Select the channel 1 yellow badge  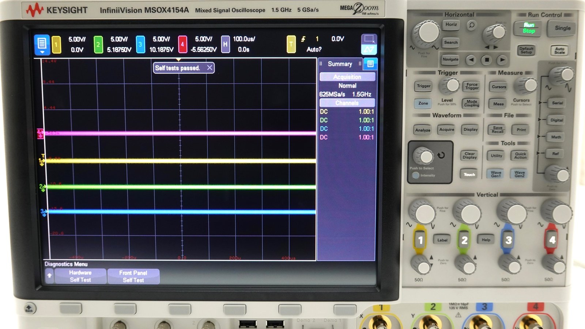point(56,45)
